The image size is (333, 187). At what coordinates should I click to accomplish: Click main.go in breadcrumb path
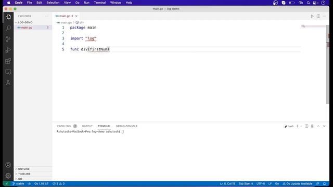point(64,22)
